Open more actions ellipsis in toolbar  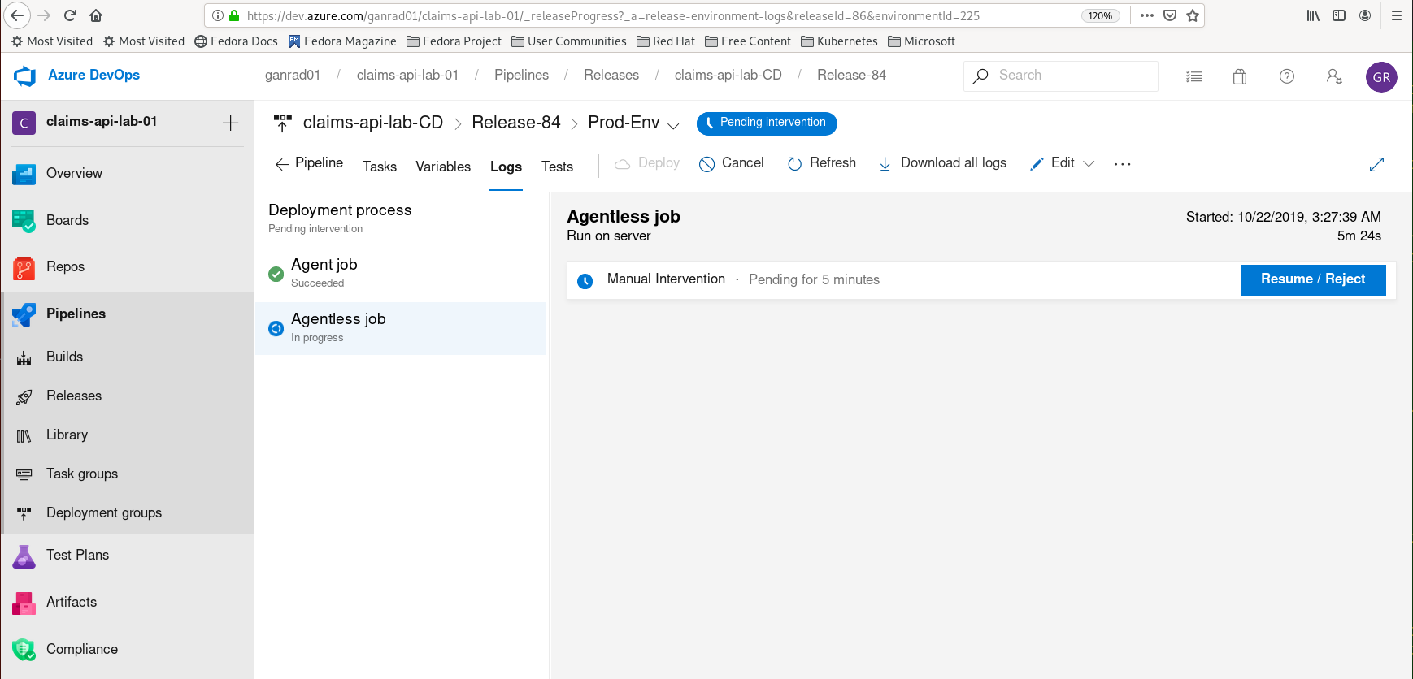[x=1123, y=164]
